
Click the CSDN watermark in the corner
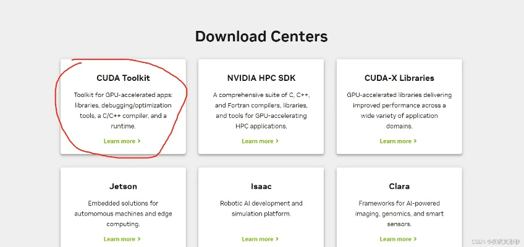(496, 241)
